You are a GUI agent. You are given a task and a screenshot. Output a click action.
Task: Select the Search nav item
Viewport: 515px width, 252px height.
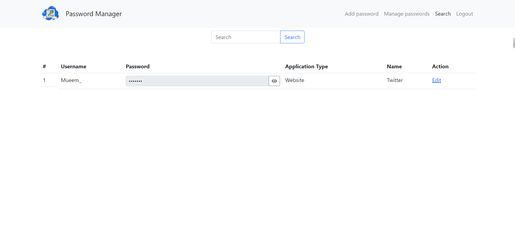coord(443,14)
